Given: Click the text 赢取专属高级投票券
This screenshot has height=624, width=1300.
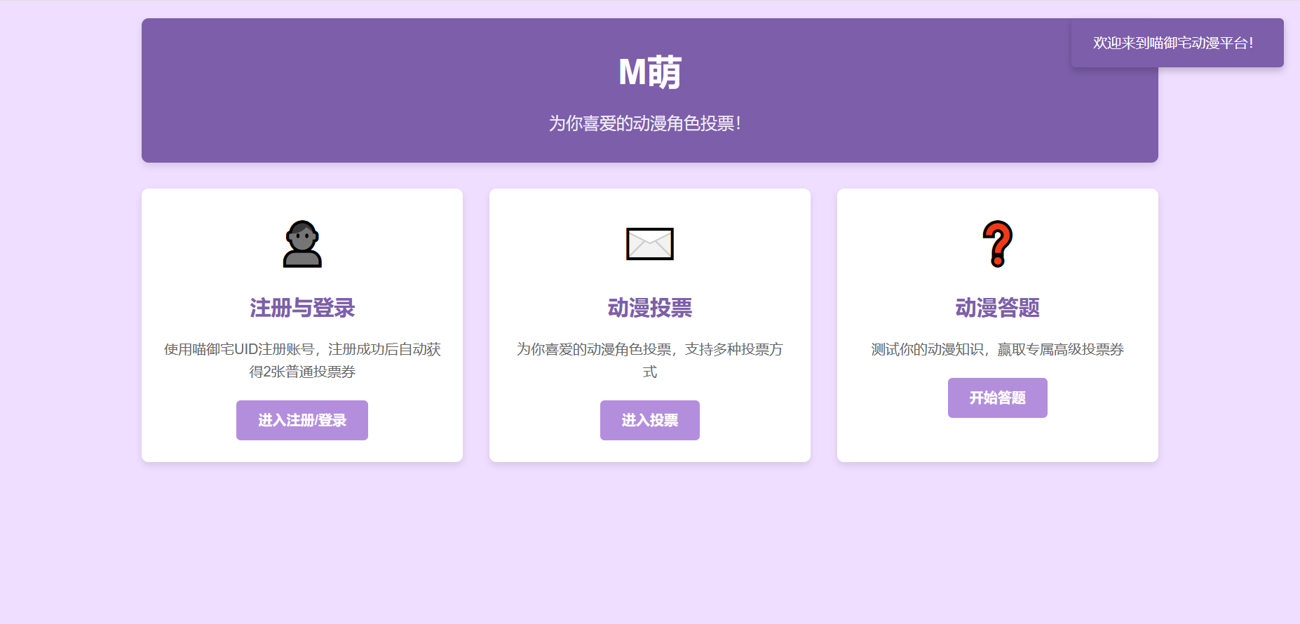Looking at the screenshot, I should (1060, 349).
